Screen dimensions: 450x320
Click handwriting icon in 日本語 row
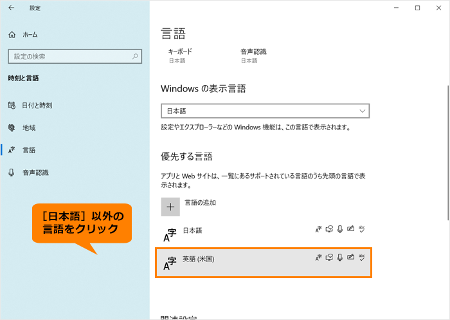click(x=350, y=229)
